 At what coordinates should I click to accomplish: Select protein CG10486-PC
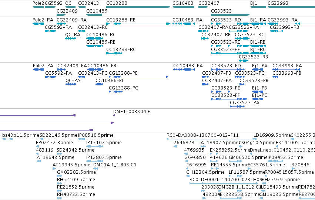[x=110, y=81]
